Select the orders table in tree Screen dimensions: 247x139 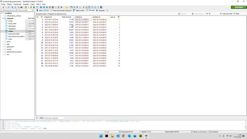click(x=11, y=31)
